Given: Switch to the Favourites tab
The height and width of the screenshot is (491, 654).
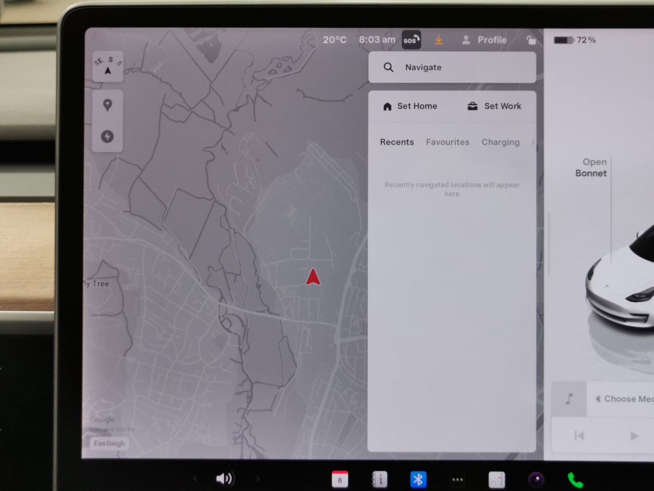Looking at the screenshot, I should [x=447, y=142].
